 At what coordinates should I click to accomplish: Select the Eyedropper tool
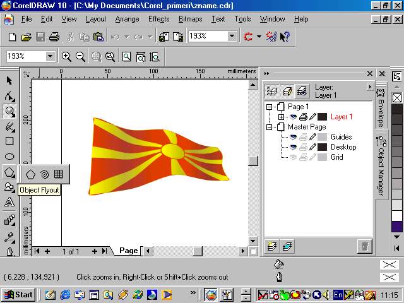(9, 237)
